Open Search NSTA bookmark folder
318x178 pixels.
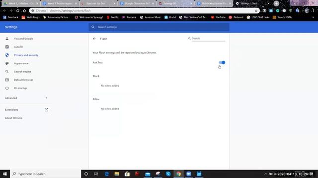coord(282,17)
